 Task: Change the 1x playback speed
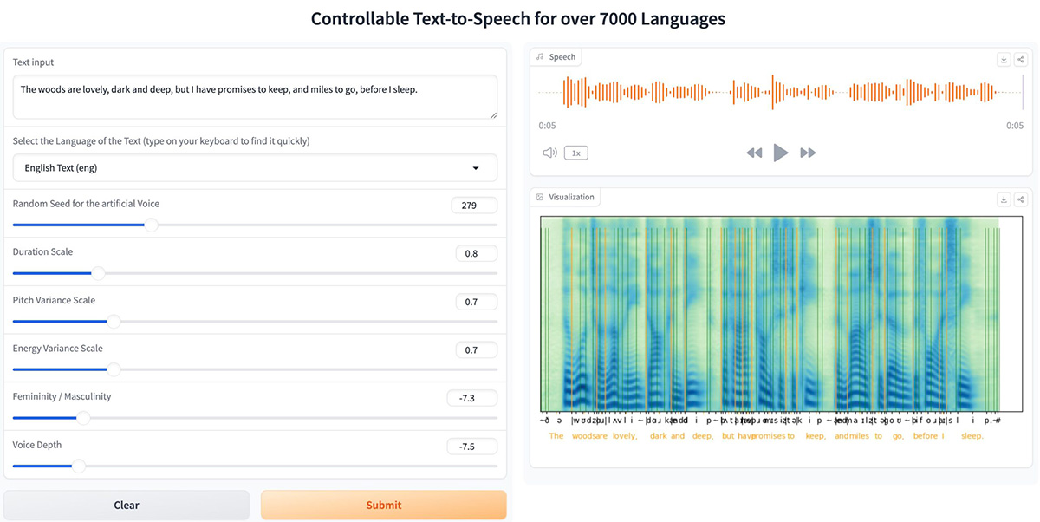pyautogui.click(x=575, y=153)
